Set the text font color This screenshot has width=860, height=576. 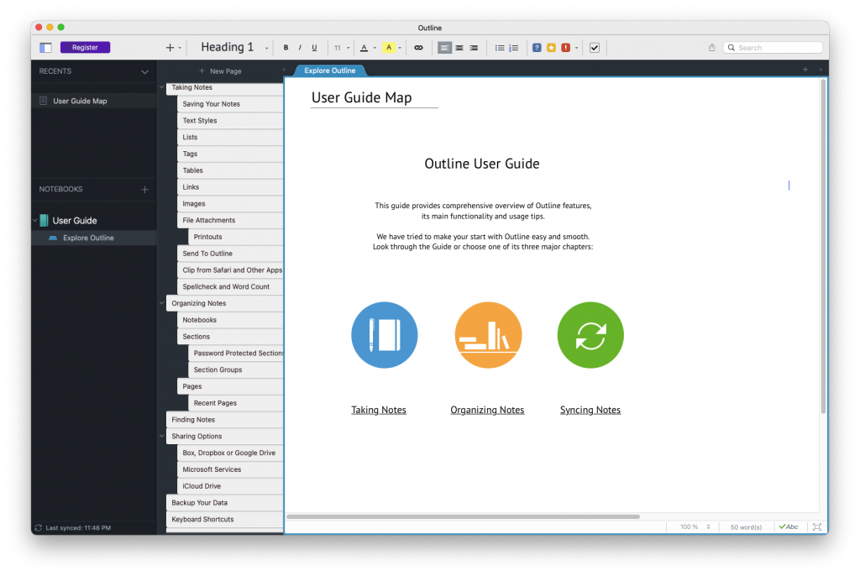click(364, 48)
